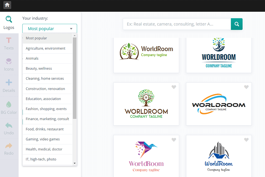Click the logo search input field

coord(177,24)
